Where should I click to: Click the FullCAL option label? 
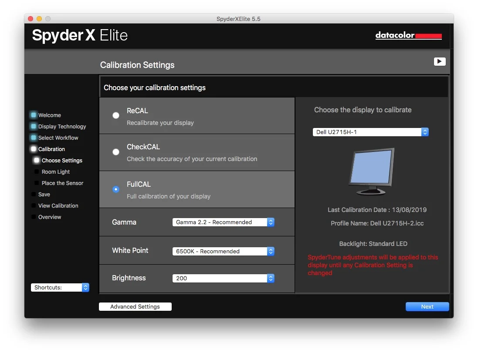[139, 184]
